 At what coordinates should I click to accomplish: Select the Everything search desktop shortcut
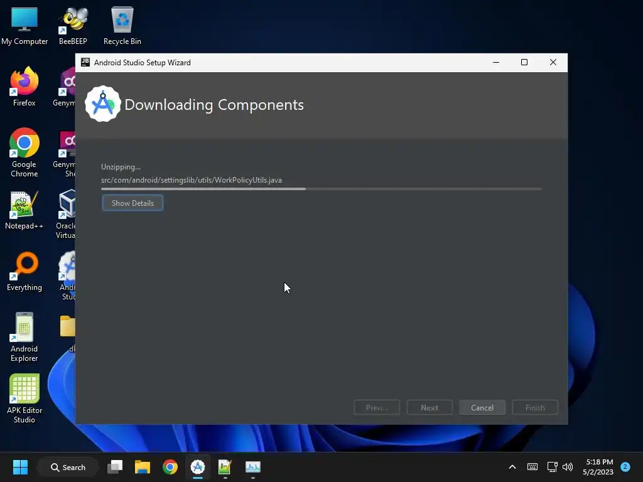[24, 271]
